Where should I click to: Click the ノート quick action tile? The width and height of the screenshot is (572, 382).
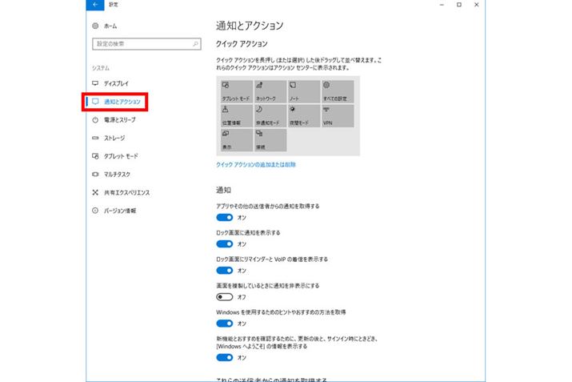(305, 90)
